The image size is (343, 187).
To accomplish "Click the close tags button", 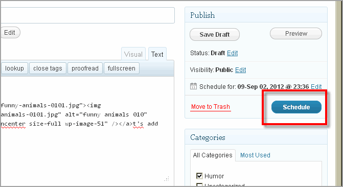I will pyautogui.click(x=48, y=68).
